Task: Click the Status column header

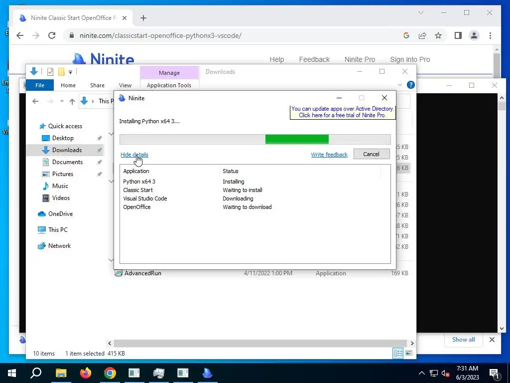Action: pos(300,172)
